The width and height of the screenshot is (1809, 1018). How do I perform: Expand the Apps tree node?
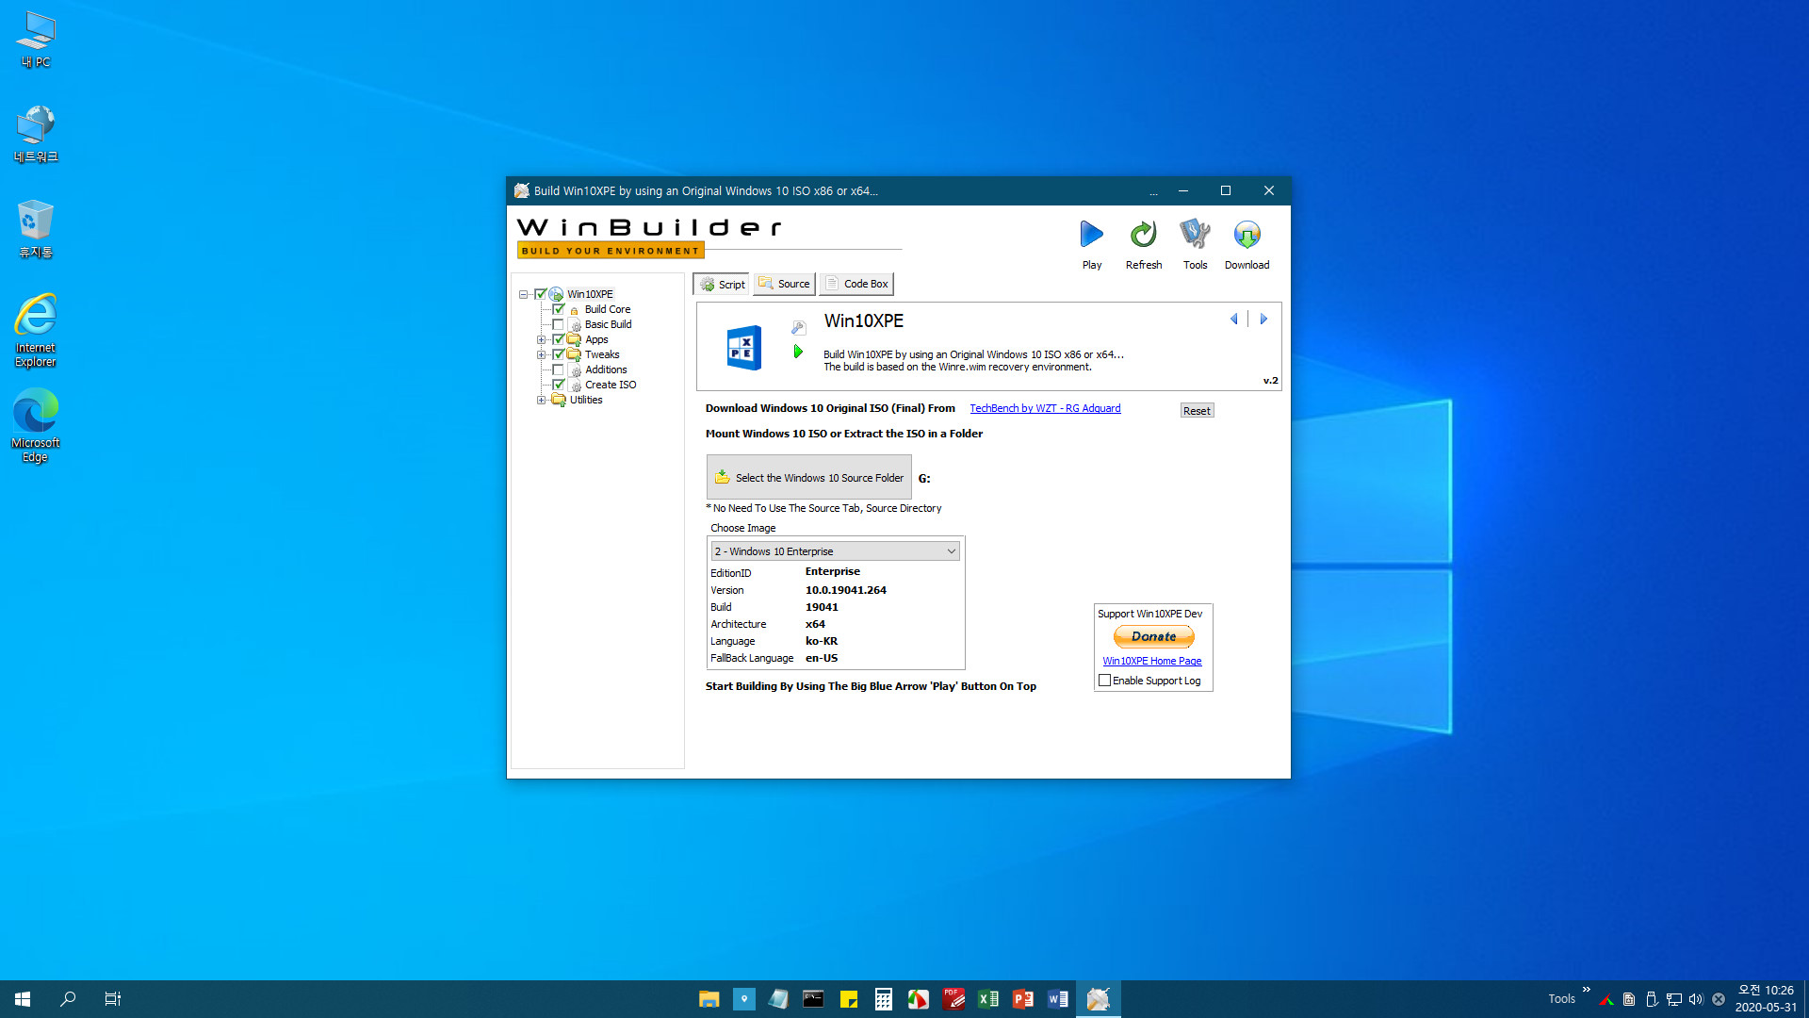[541, 339]
